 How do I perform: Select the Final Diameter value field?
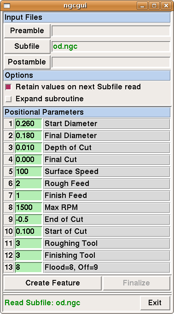pos(29,136)
